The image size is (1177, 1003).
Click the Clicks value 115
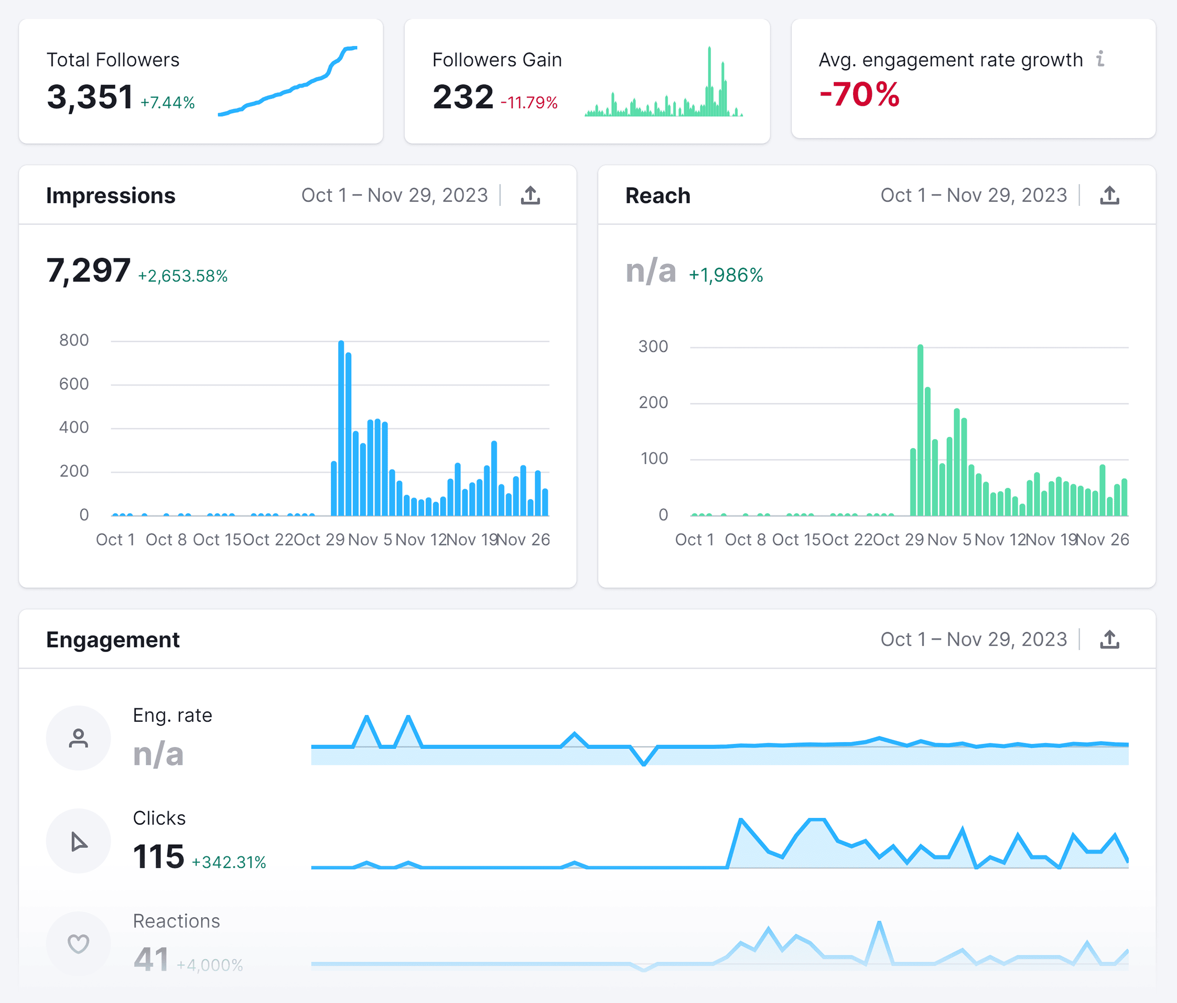tap(159, 856)
